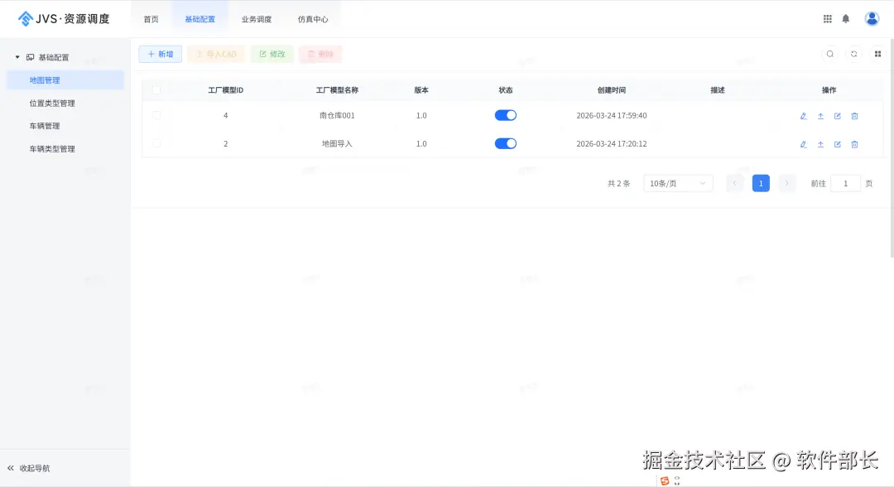Click the page jump input field

click(845, 183)
